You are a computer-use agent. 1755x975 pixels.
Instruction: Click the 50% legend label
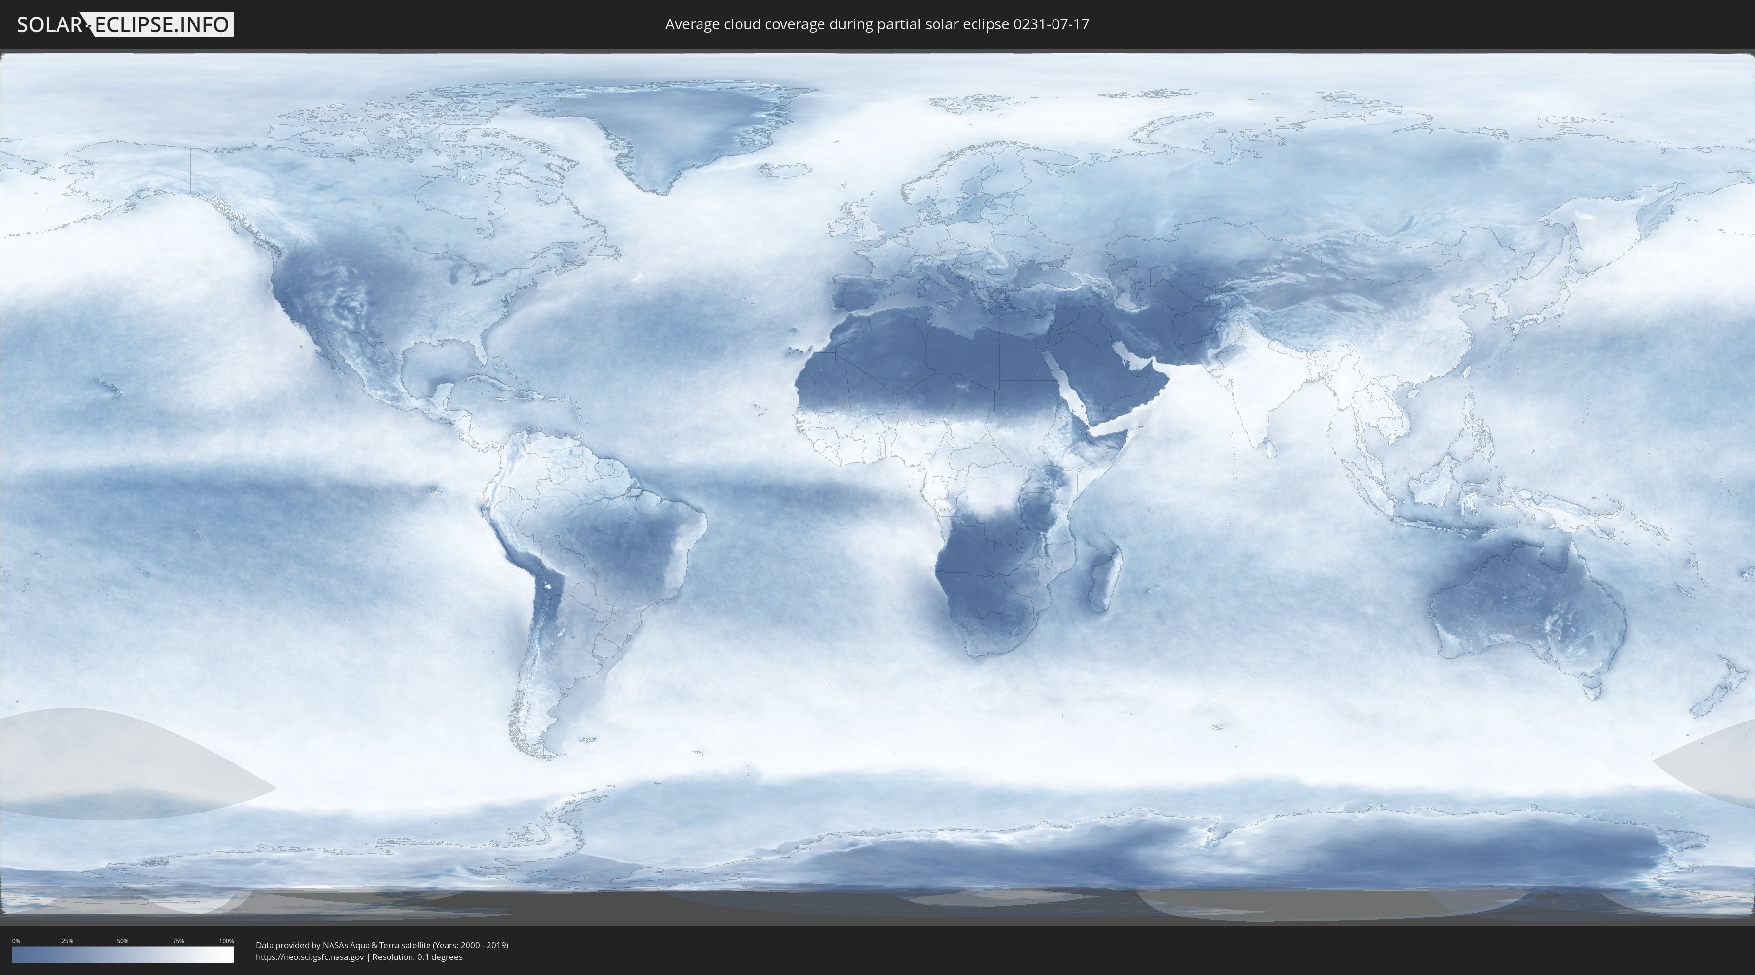click(123, 941)
